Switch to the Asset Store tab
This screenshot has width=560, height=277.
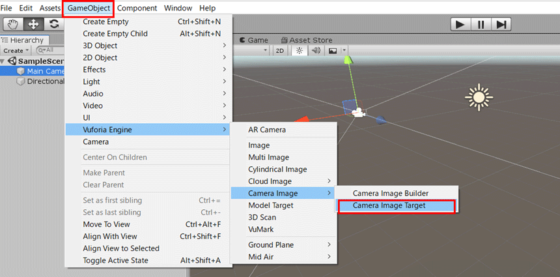coord(307,40)
